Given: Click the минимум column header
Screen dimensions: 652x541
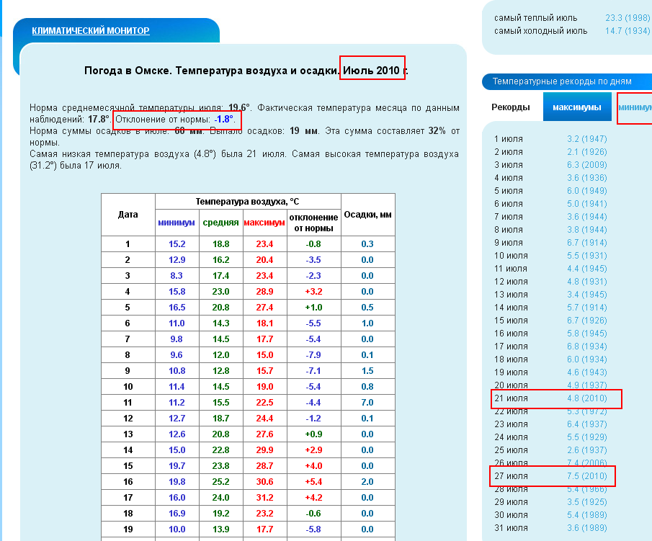Looking at the screenshot, I should click(177, 223).
